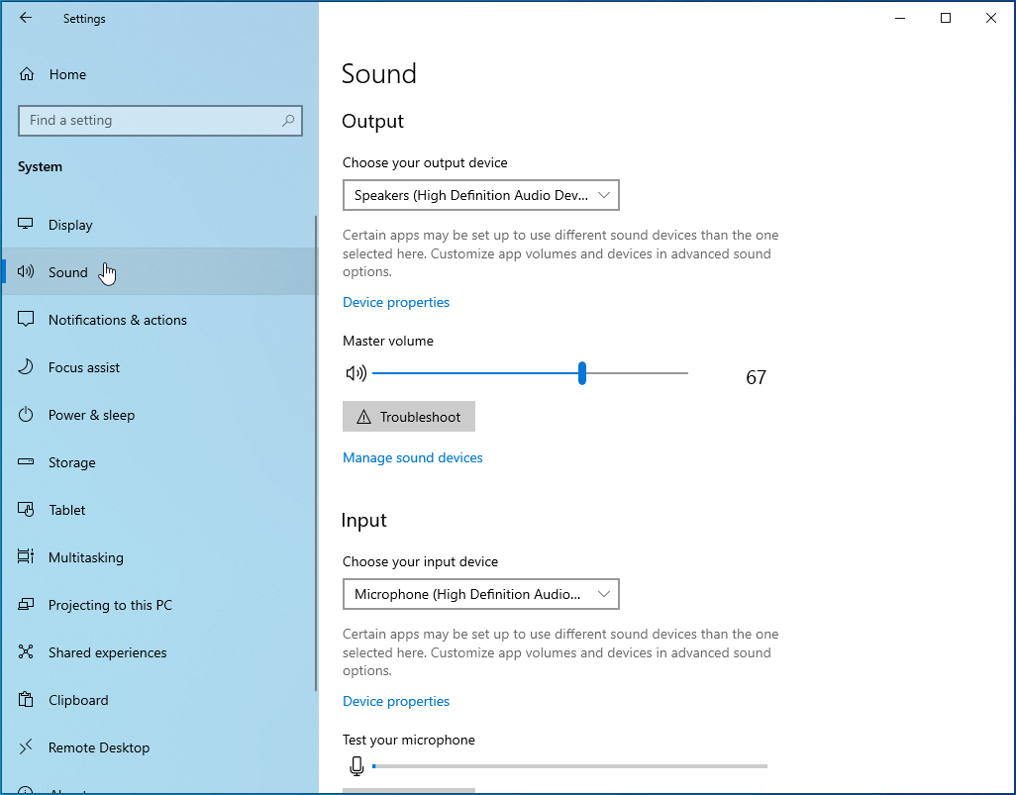Go to Power & sleep settings
The width and height of the screenshot is (1016, 795).
[91, 415]
